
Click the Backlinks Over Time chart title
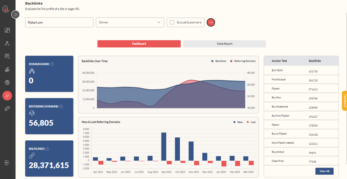(x=95, y=61)
